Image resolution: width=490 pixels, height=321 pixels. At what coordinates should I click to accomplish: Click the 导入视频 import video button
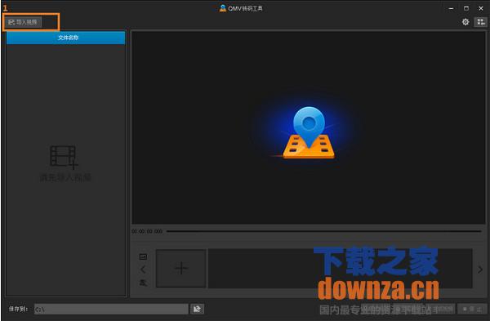click(x=23, y=22)
